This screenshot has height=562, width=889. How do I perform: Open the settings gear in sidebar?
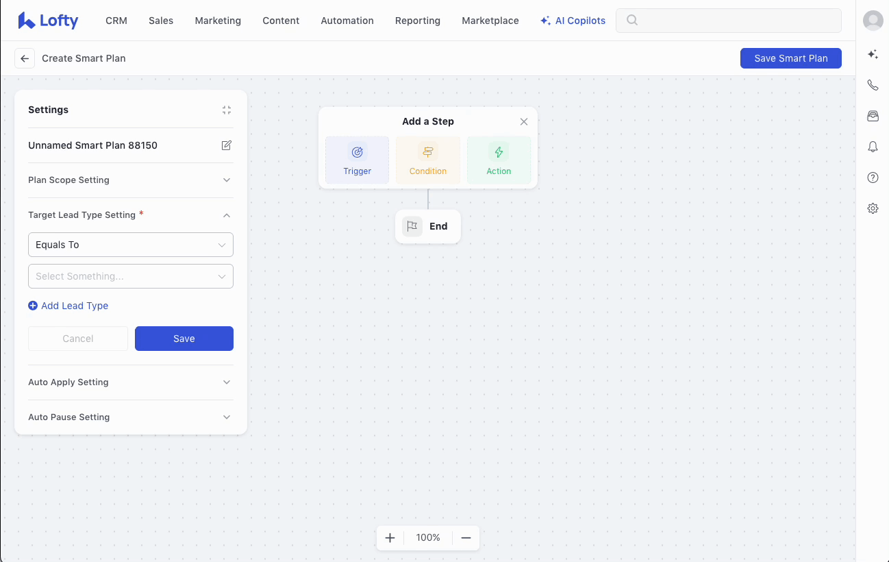pos(873,208)
